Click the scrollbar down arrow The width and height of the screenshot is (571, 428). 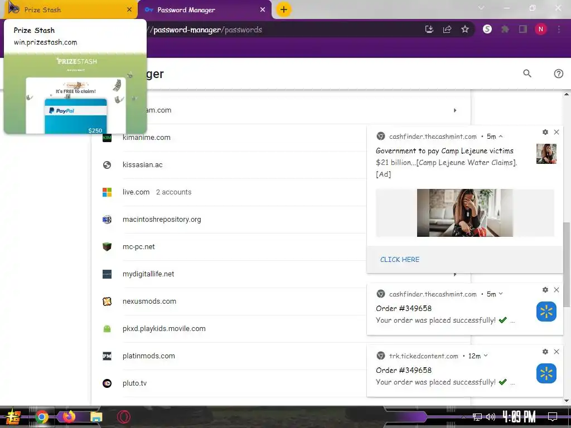pos(567,401)
